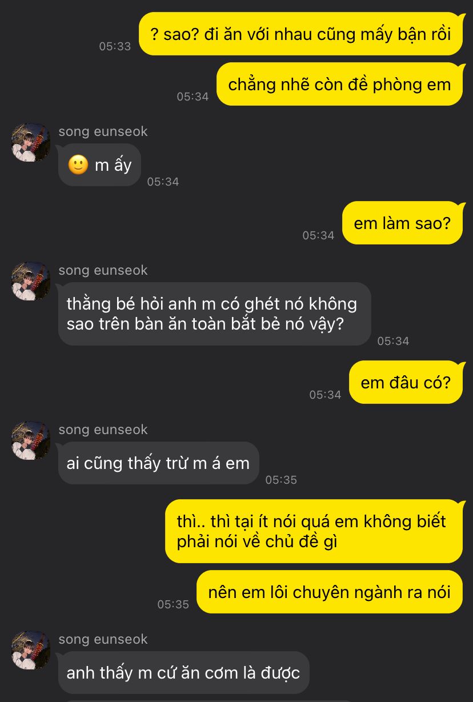Viewport: 473px width, 702px height.
Task: Tap the song eunseok name above "thằng bé" message
Action: [103, 270]
